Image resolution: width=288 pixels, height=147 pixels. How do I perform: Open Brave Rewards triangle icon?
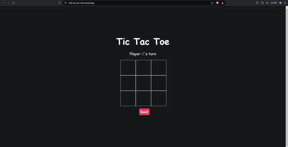222,3
